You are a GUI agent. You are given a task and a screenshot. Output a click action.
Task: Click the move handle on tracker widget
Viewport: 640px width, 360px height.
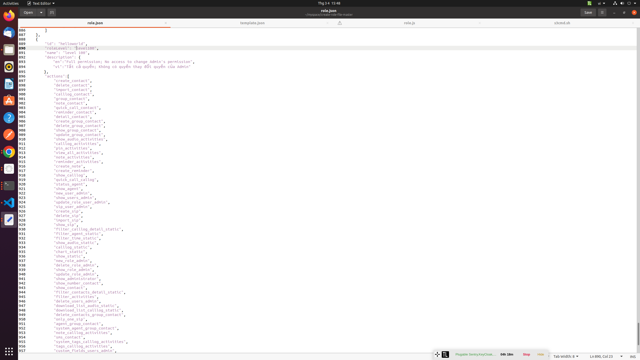(x=437, y=354)
